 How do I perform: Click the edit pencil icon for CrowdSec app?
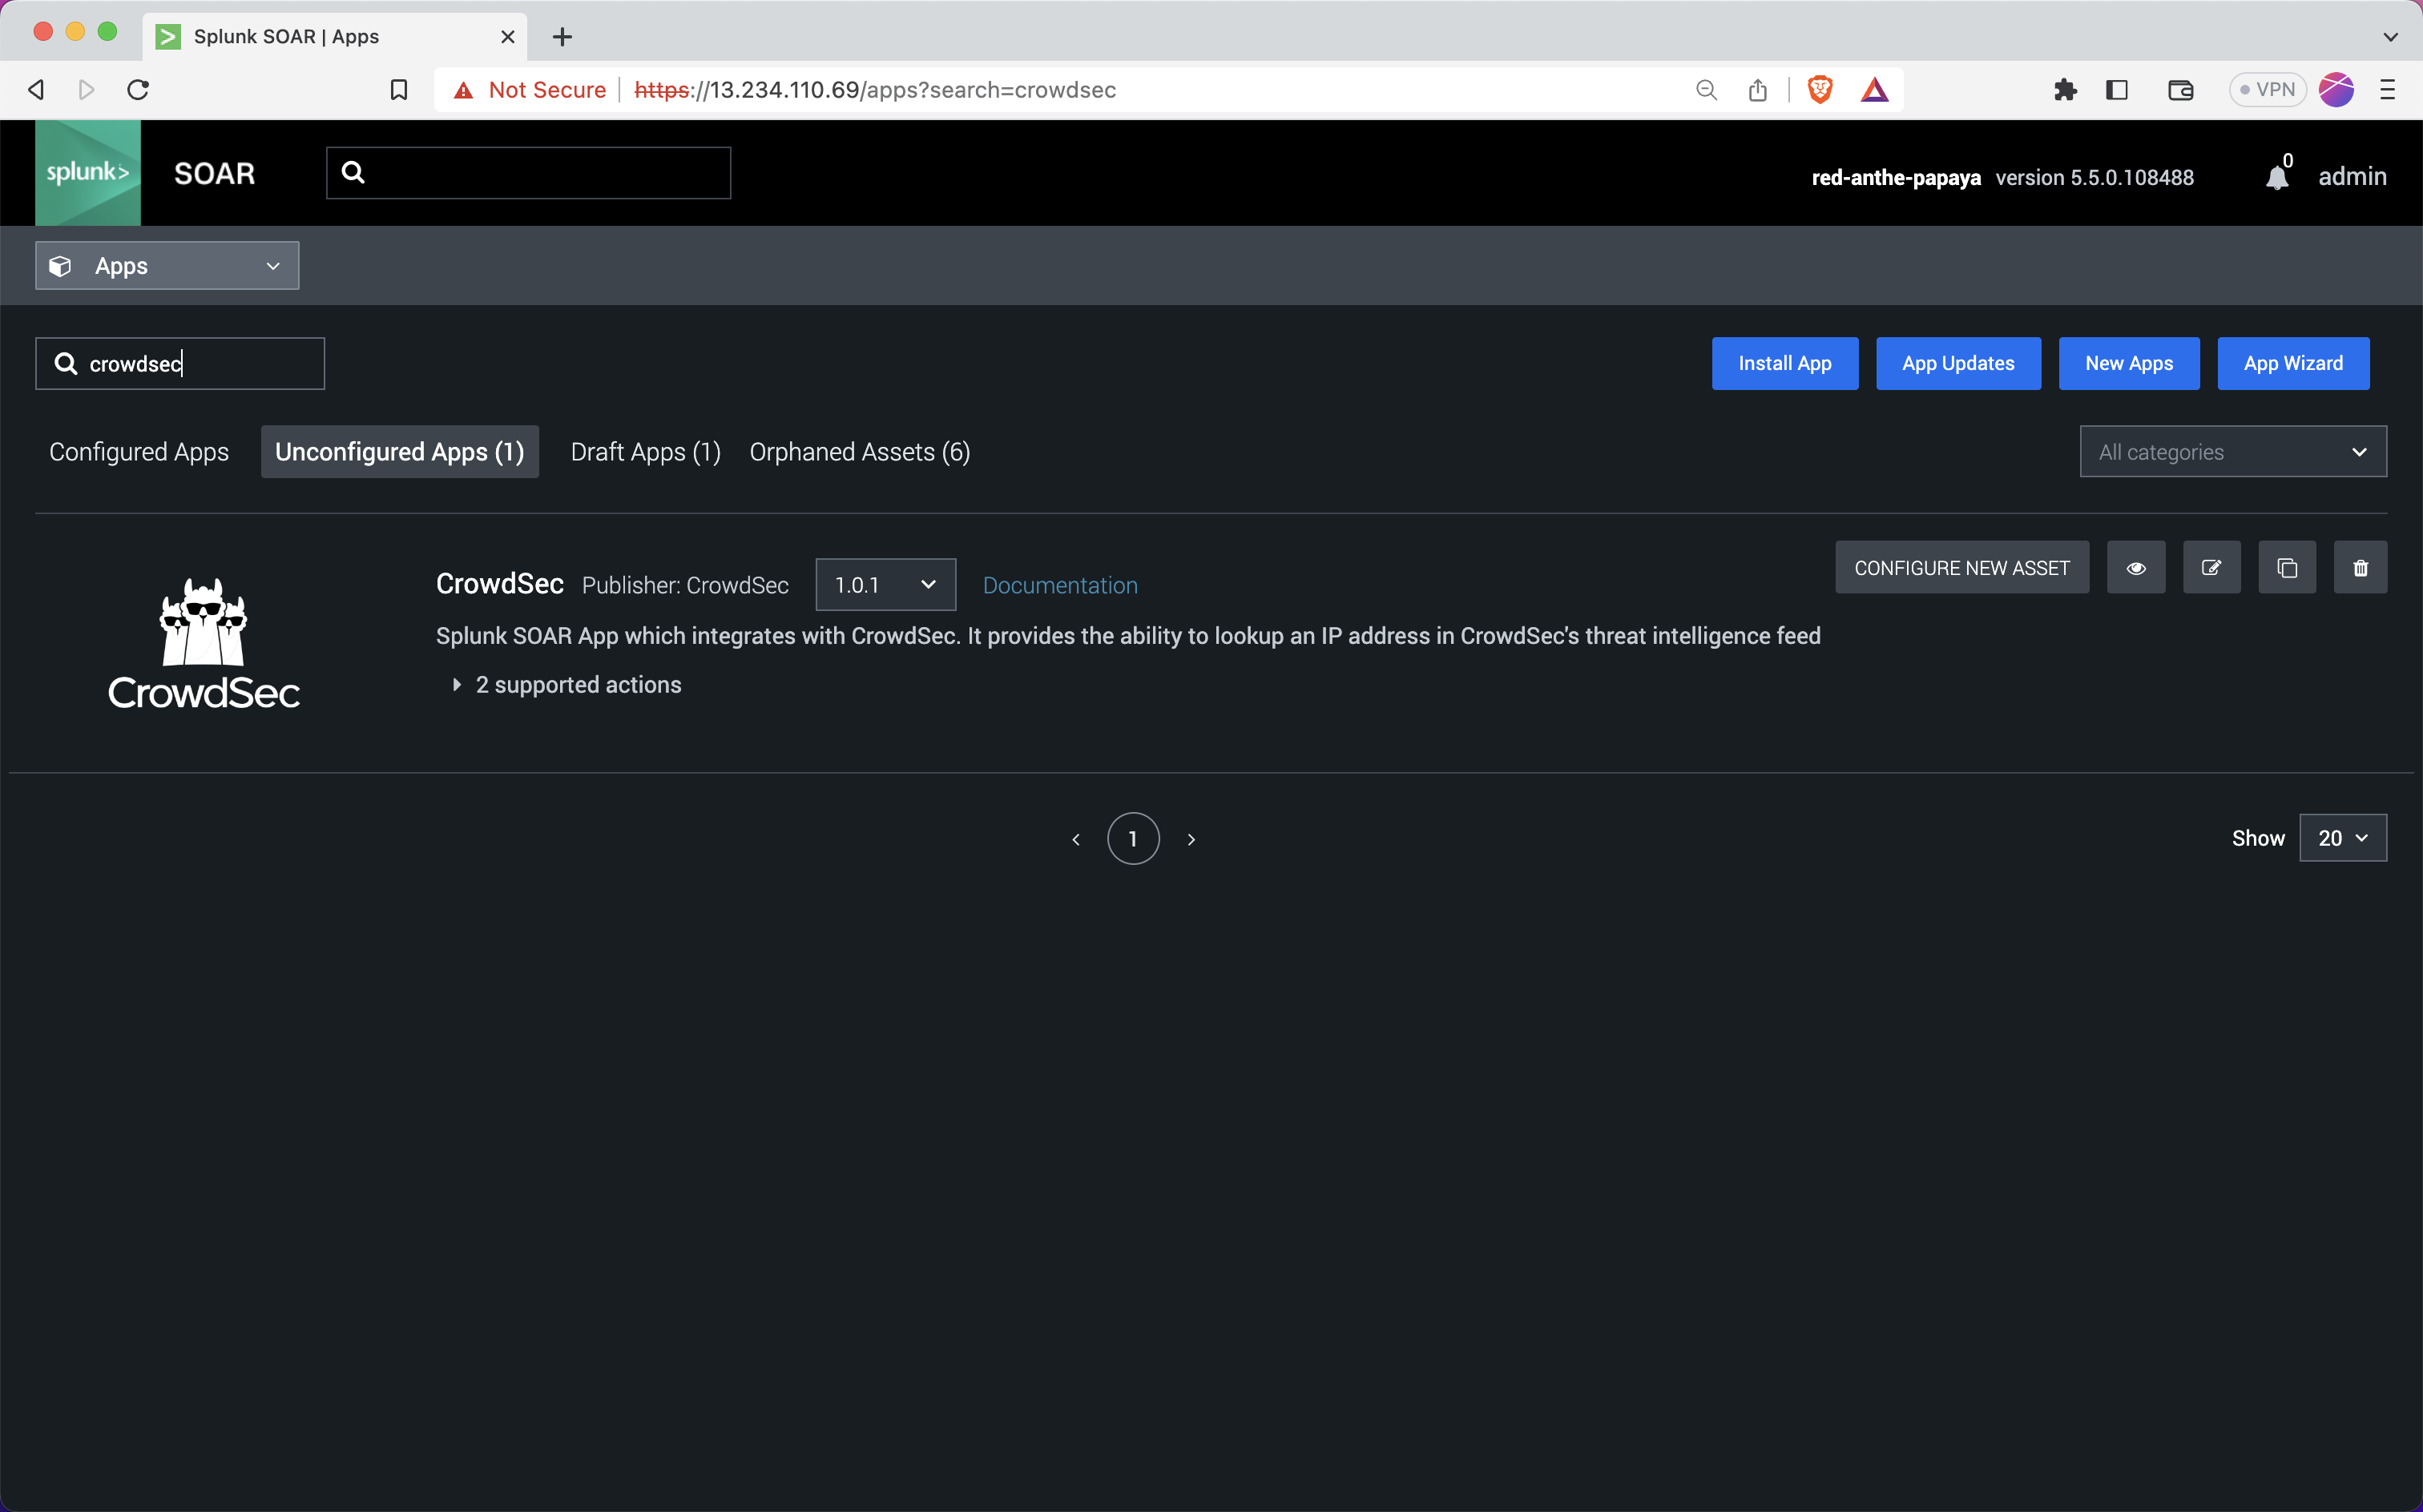pyautogui.click(x=2211, y=568)
